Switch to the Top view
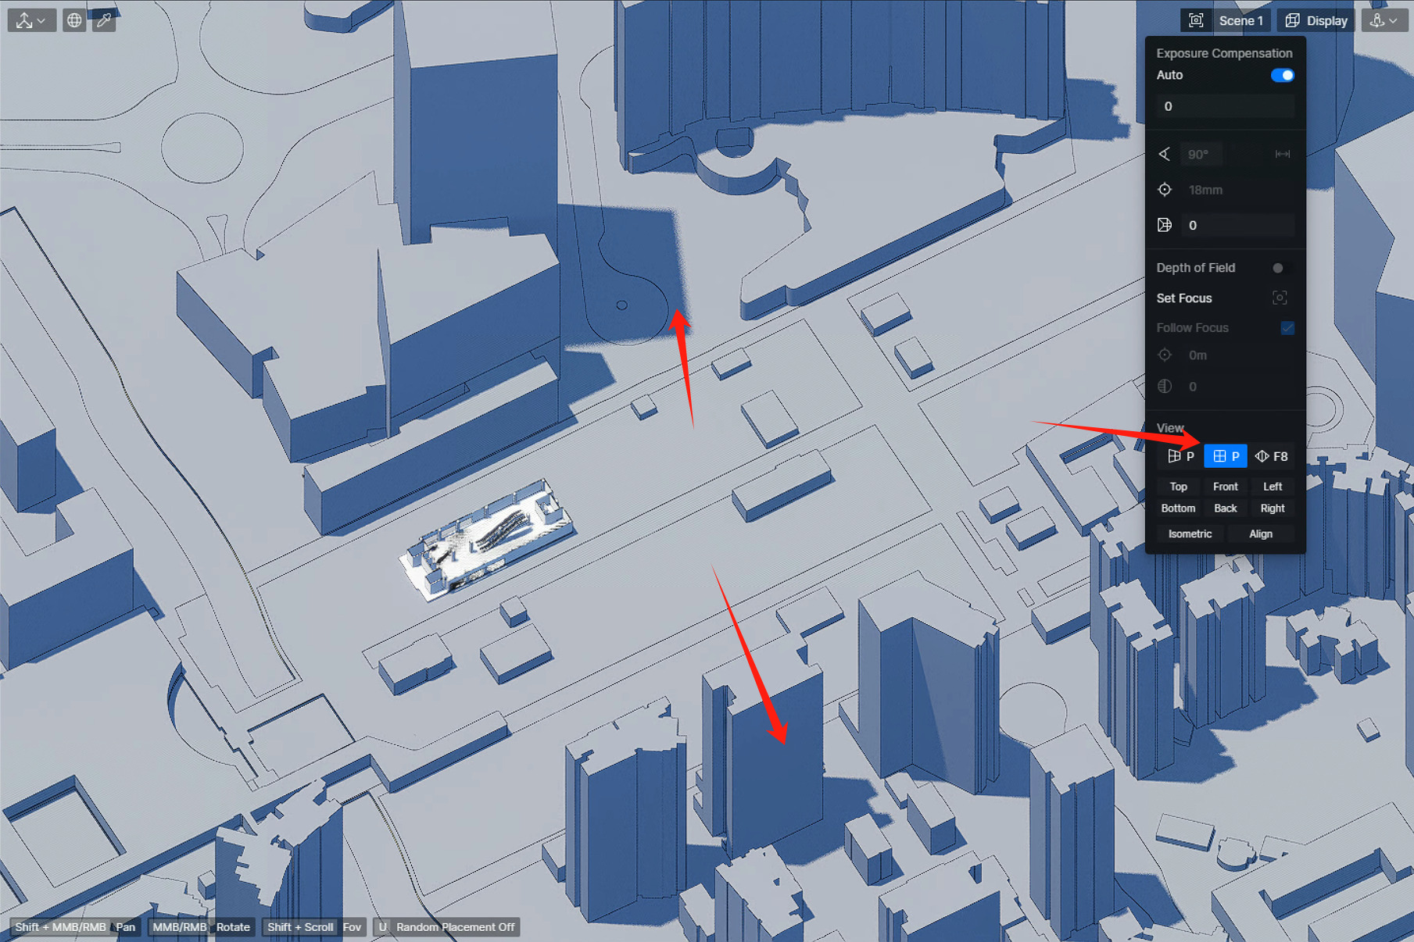 (x=1178, y=487)
